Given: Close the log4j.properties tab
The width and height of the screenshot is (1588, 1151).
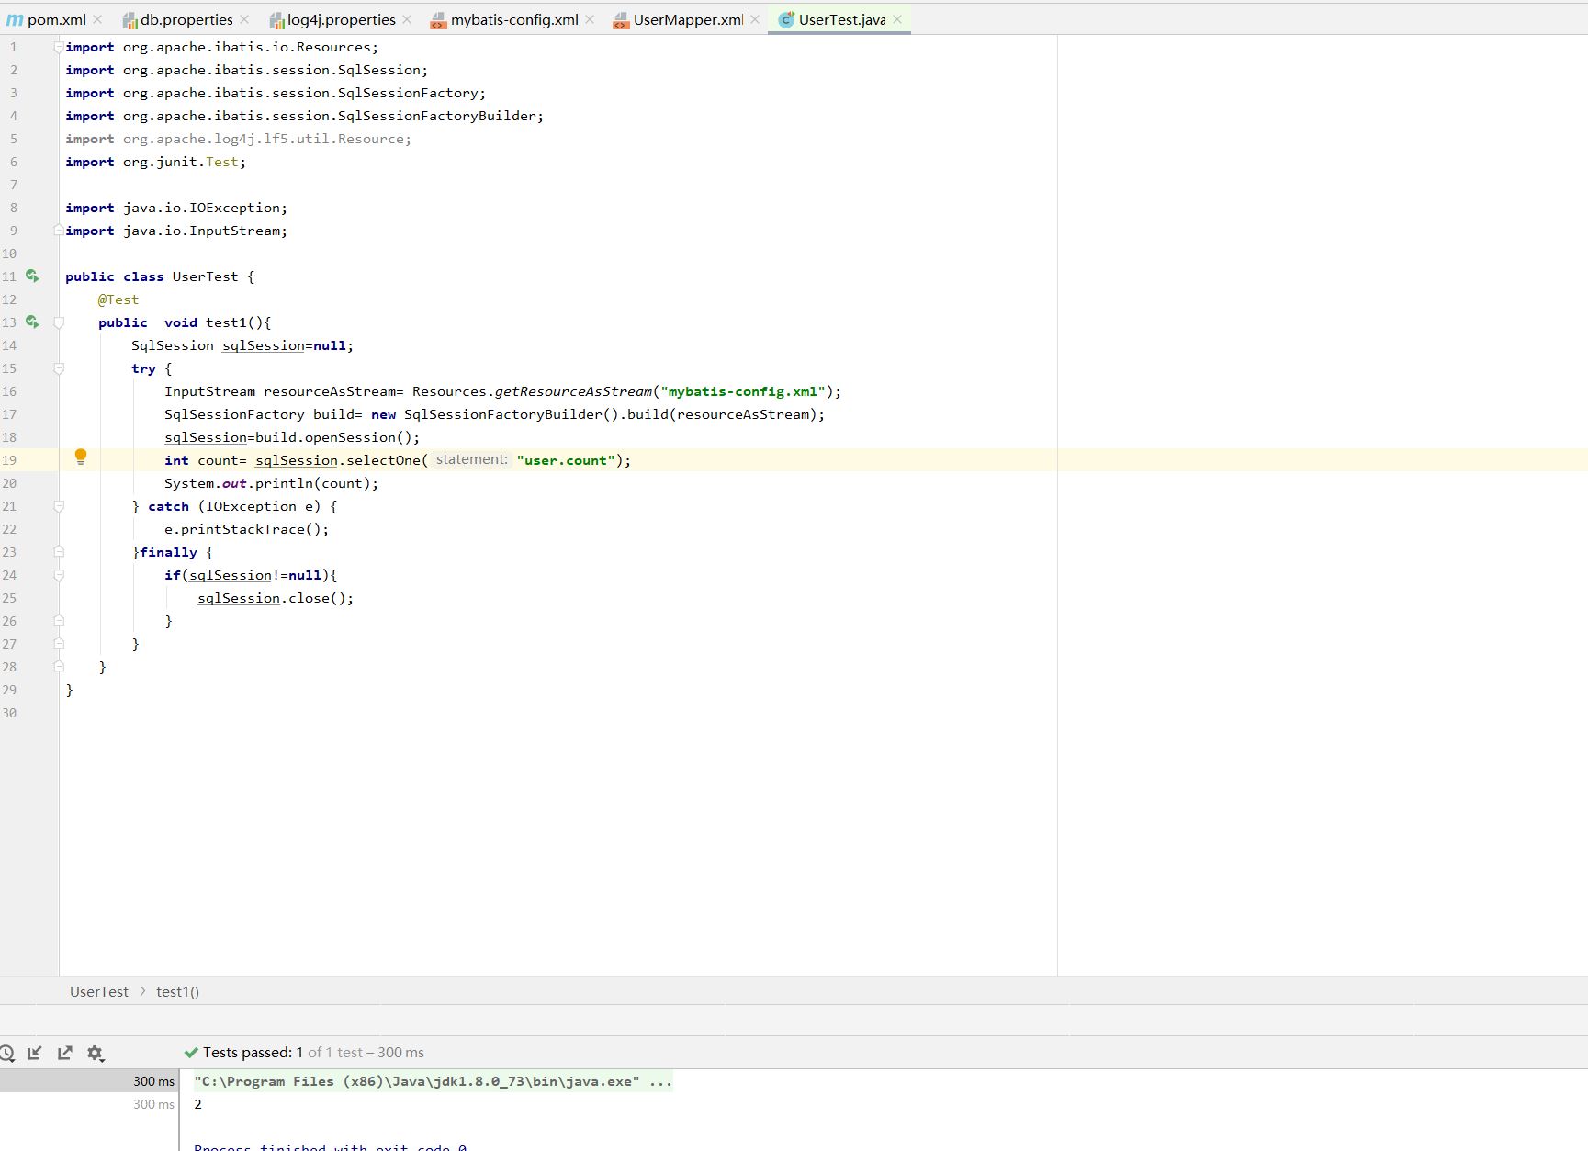Looking at the screenshot, I should [407, 19].
